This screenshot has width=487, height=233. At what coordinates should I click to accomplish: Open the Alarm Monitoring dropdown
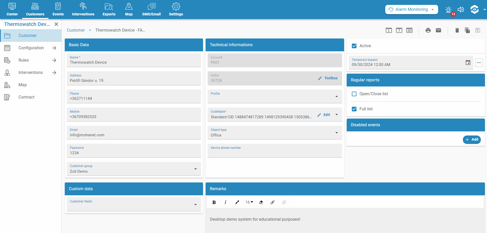[411, 9]
